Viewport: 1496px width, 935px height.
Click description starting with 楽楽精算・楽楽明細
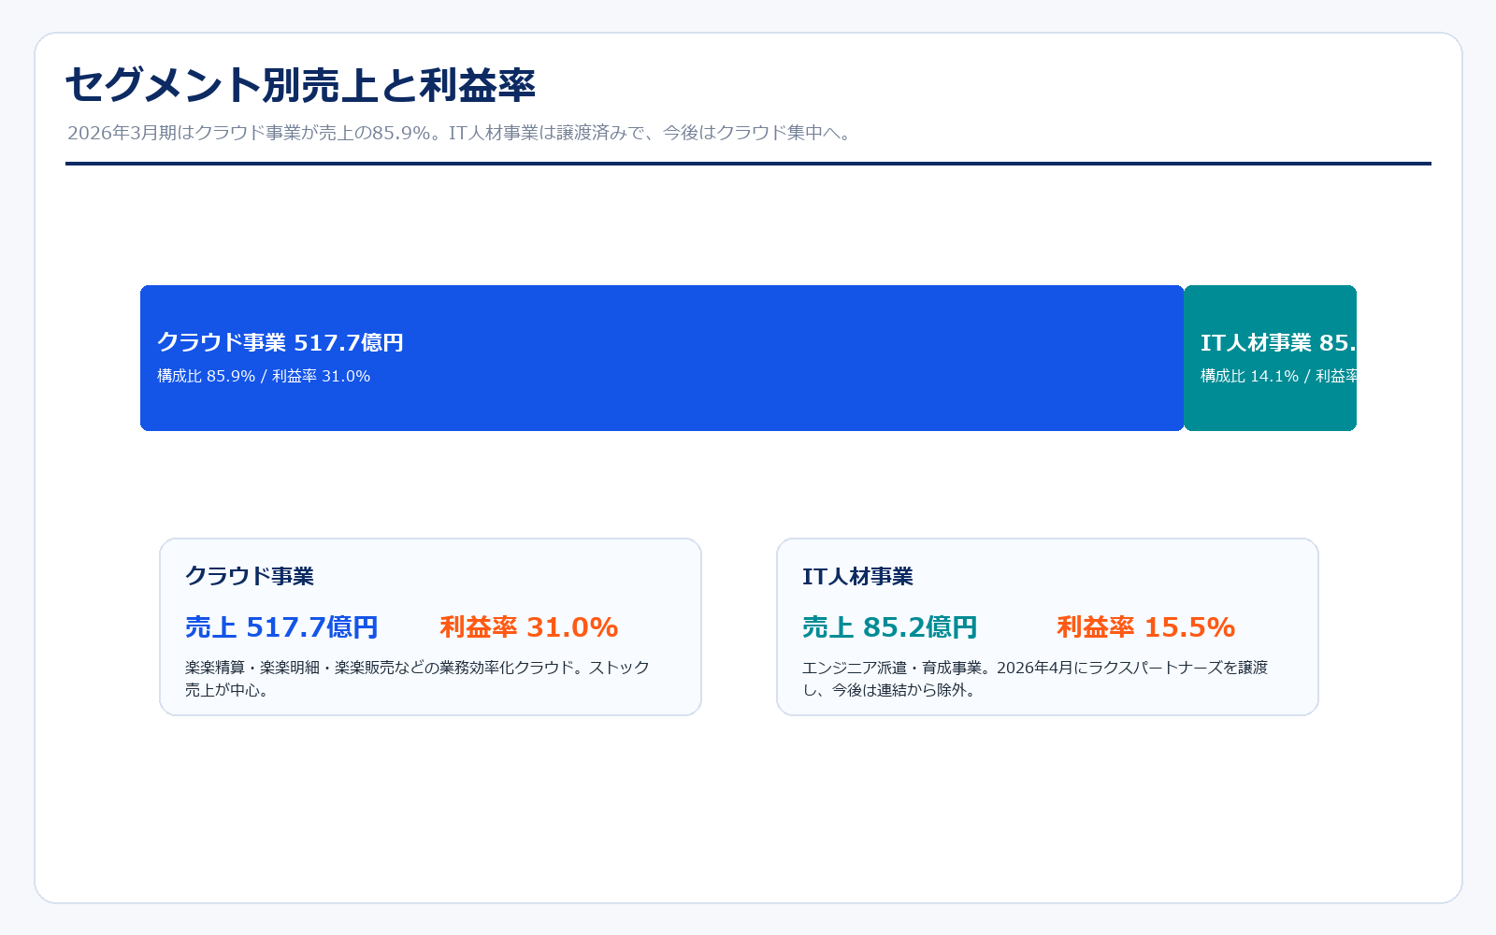click(x=418, y=679)
